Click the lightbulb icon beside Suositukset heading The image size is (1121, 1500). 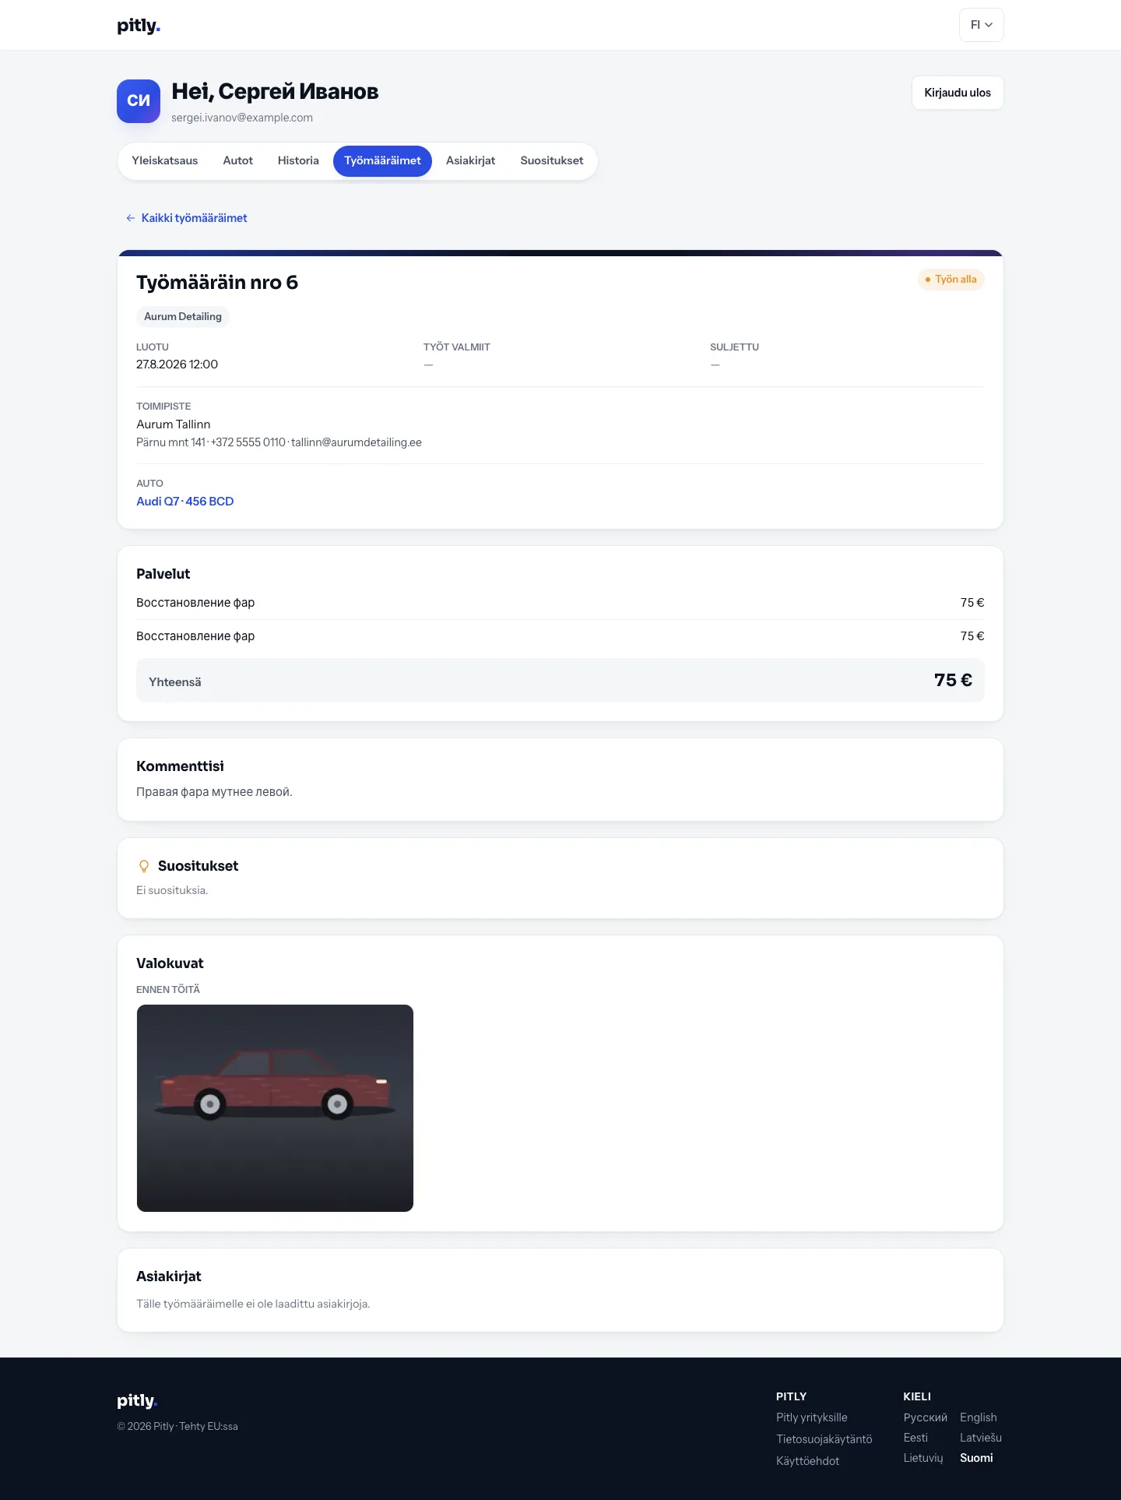point(144,866)
